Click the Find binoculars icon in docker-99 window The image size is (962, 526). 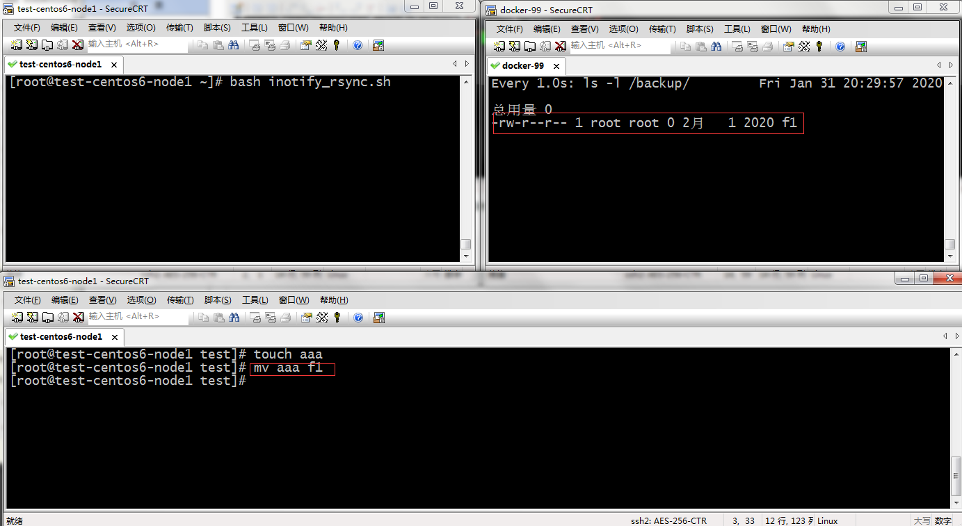(716, 47)
